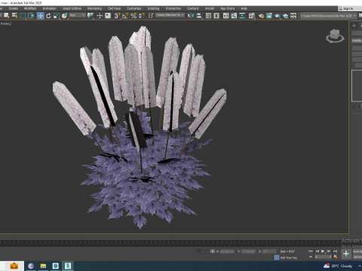The height and width of the screenshot is (271, 362).
Task: Open Arnold menu
Action: (x=210, y=8)
